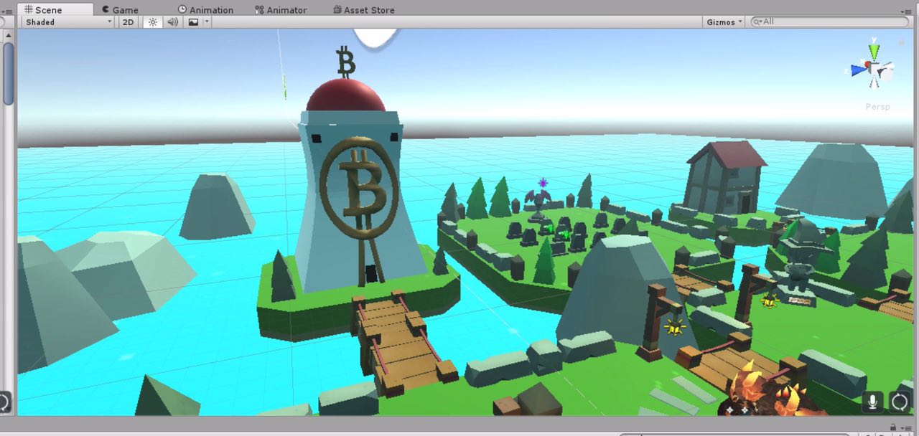Click the microphone icon in scene

click(872, 402)
